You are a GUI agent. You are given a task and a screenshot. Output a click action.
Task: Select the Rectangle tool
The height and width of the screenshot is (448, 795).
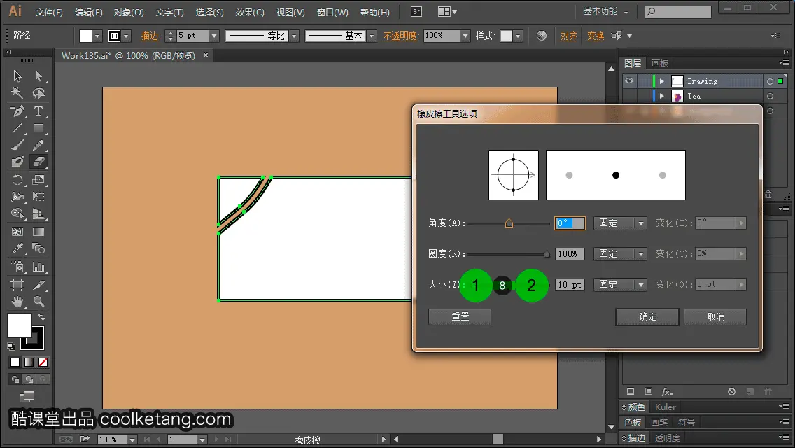pyautogui.click(x=38, y=128)
